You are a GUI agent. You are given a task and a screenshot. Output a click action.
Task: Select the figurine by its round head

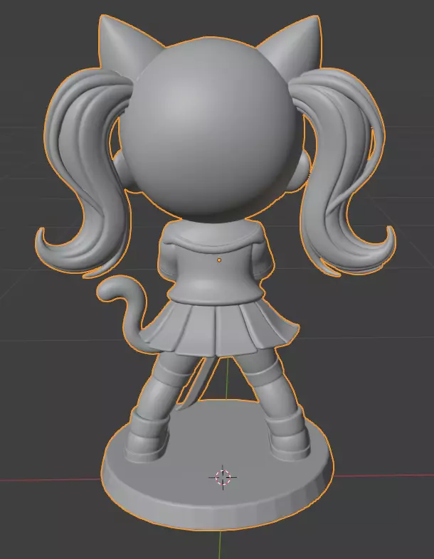212,130
